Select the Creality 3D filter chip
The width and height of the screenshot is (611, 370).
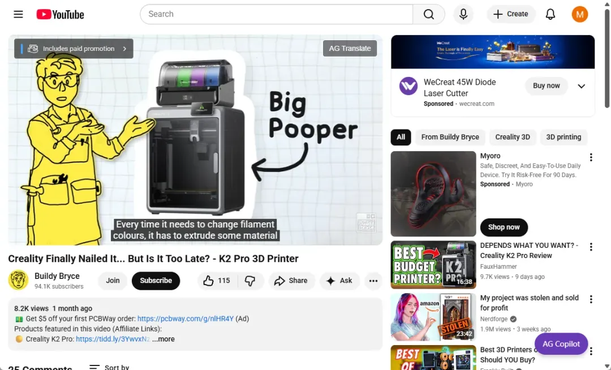click(513, 137)
